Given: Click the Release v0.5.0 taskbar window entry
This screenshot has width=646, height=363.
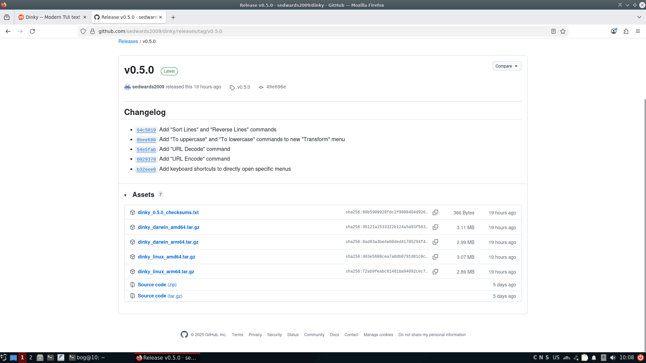Looking at the screenshot, I should pos(167,358).
